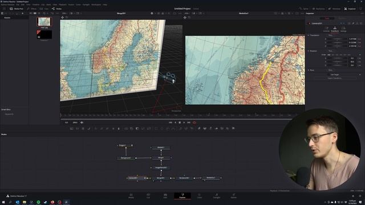Disable the Camera3D1 tool in the Inspector
The height and width of the screenshot is (205, 365).
(309, 23)
